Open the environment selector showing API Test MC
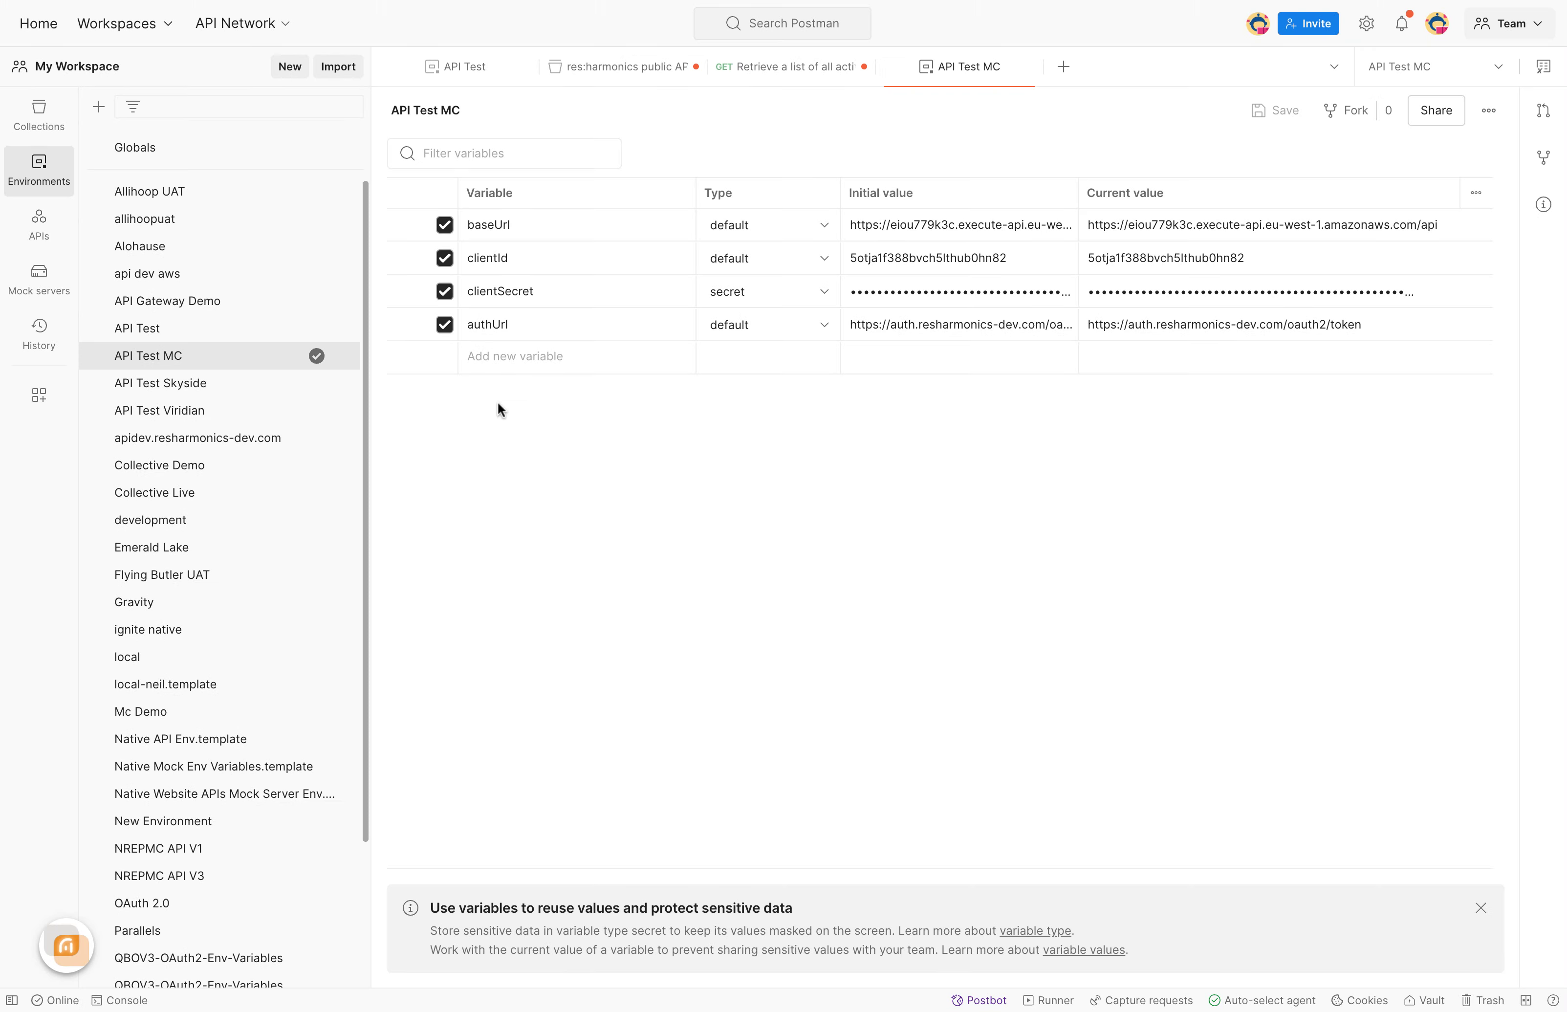The image size is (1567, 1012). tap(1435, 66)
